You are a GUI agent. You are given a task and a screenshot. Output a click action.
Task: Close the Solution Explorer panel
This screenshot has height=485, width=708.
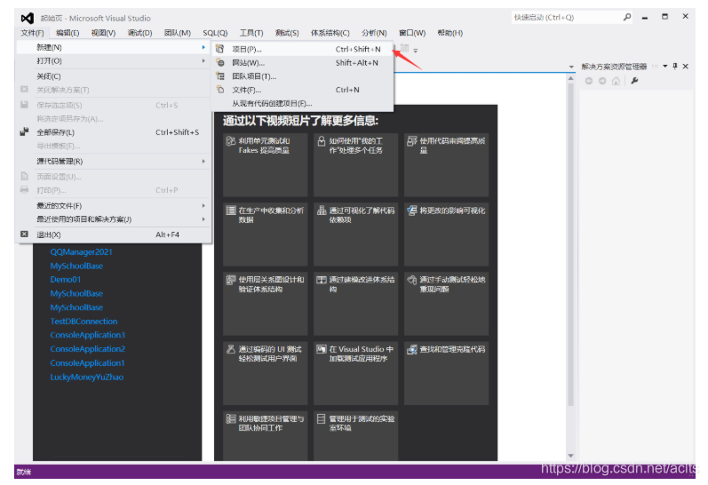coord(686,67)
